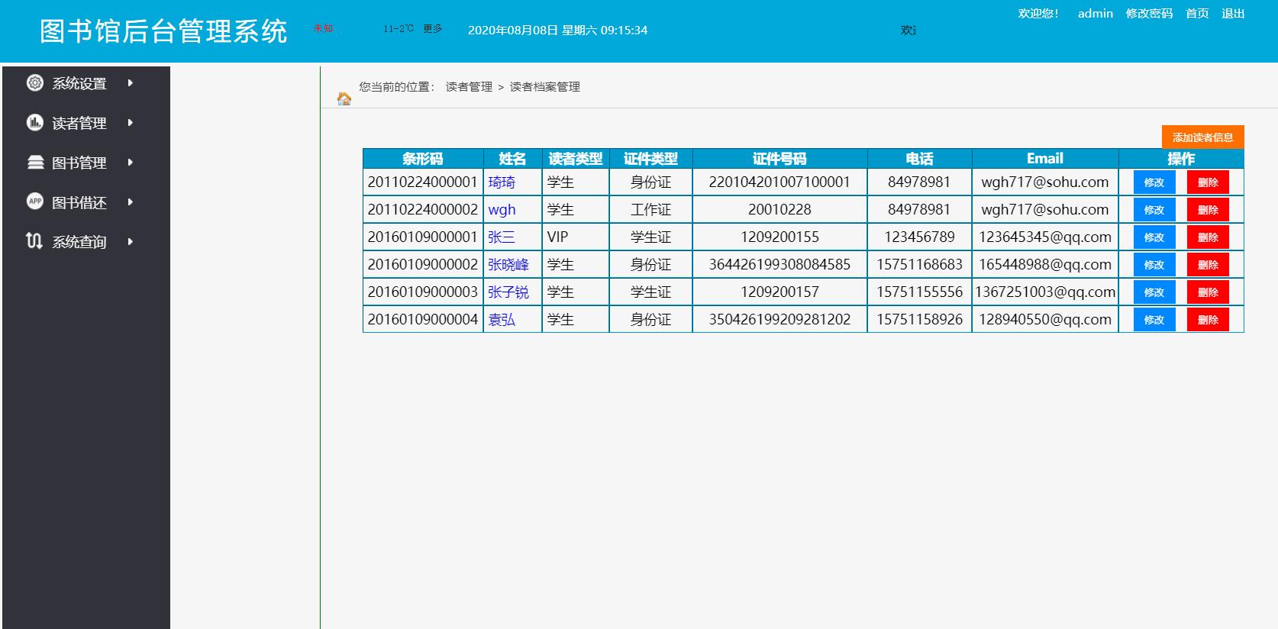
Task: Click the 图书借还 APP icon
Action: coord(35,202)
